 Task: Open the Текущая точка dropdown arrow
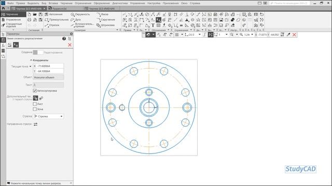[30, 67]
